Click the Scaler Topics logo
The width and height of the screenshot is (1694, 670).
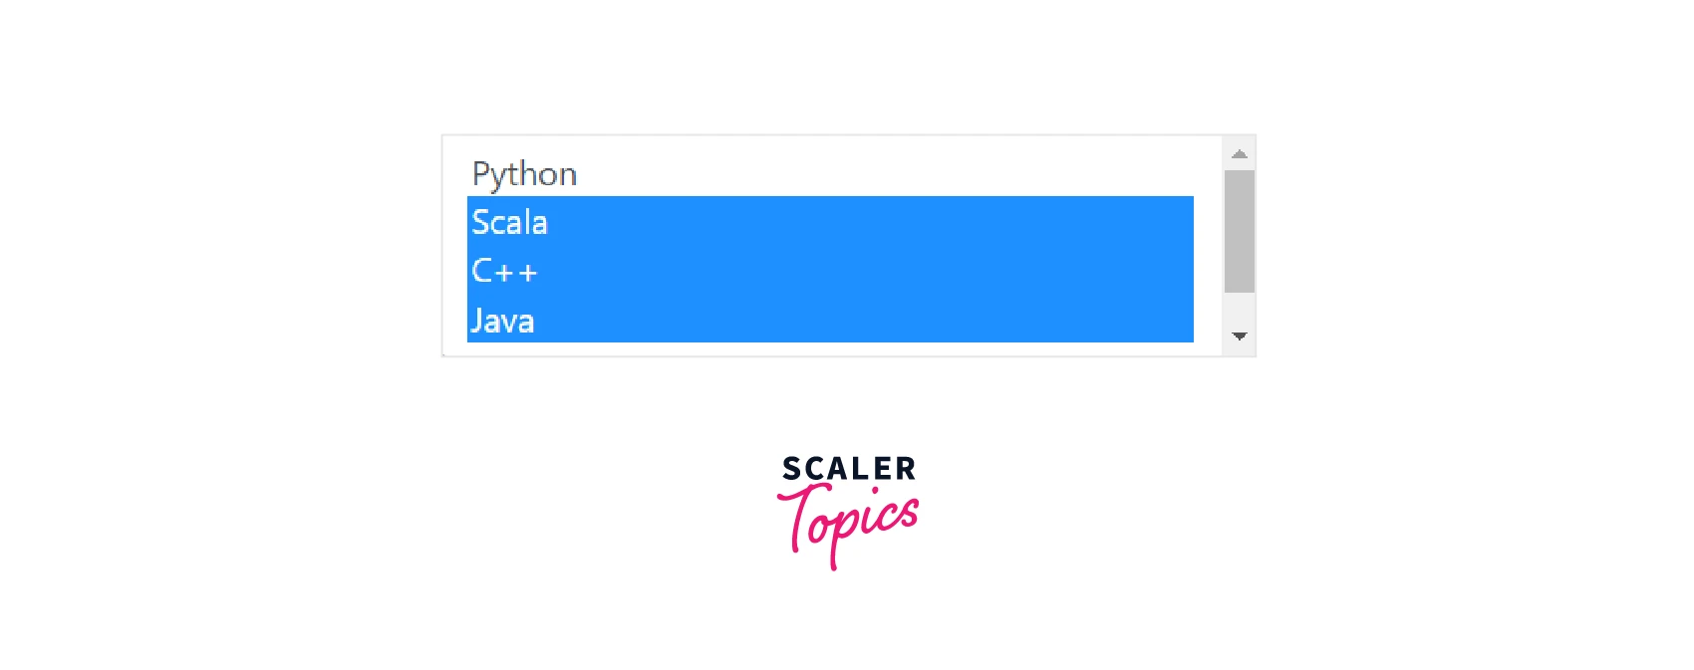point(848,510)
